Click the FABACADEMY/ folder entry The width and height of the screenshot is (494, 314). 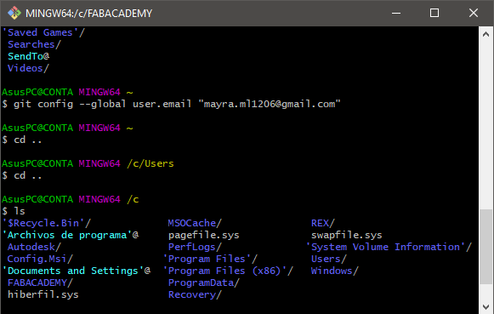point(40,283)
